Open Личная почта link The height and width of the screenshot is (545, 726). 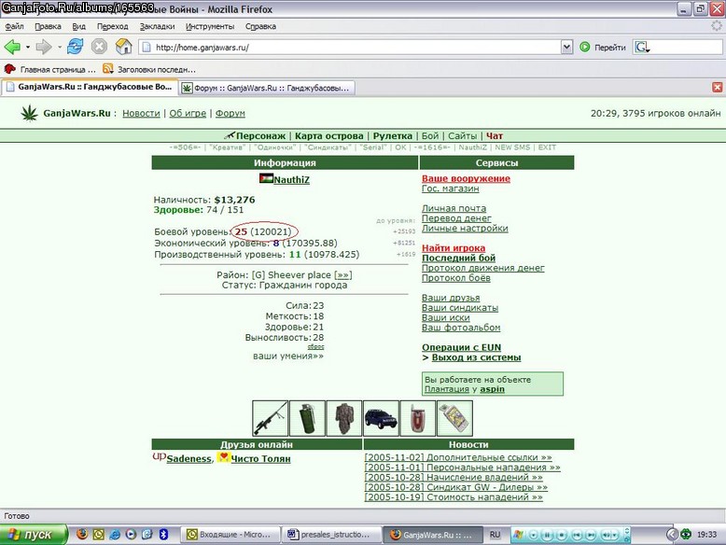[454, 208]
